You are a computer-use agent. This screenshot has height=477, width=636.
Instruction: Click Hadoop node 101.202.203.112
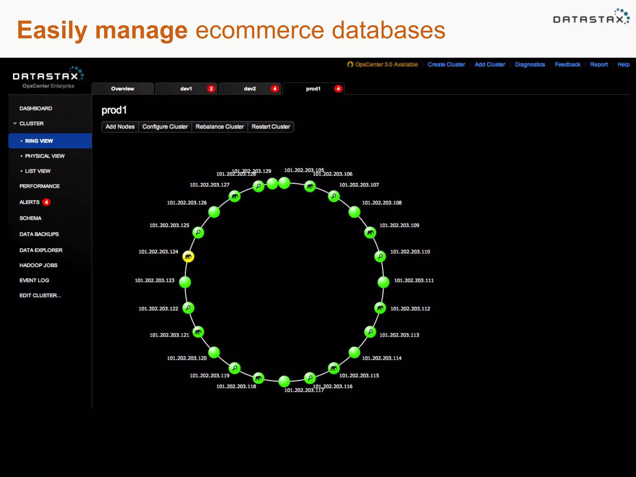380,308
